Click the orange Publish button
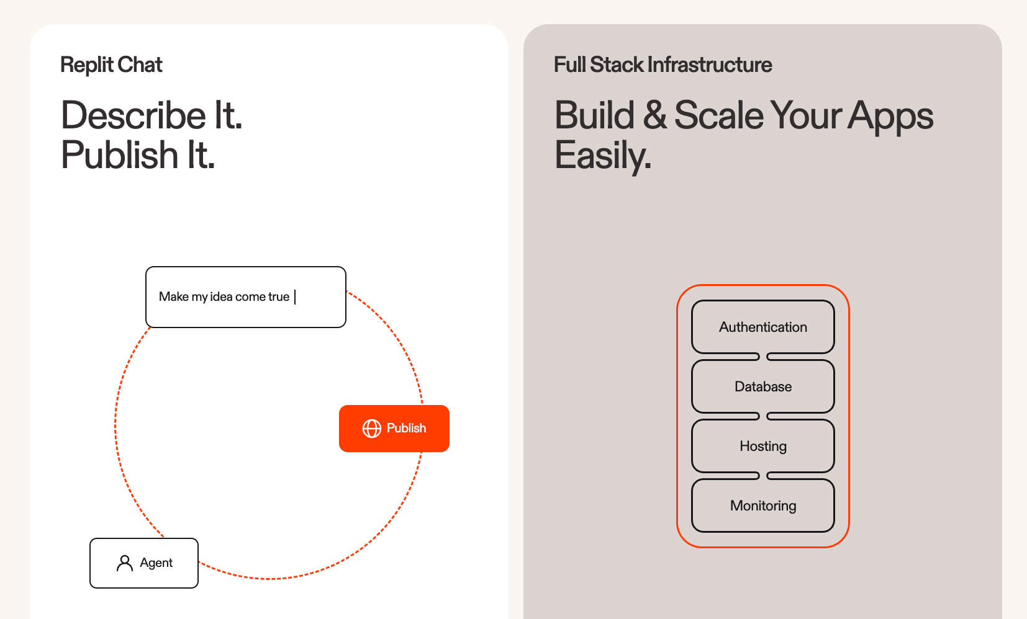The image size is (1027, 619). (394, 429)
